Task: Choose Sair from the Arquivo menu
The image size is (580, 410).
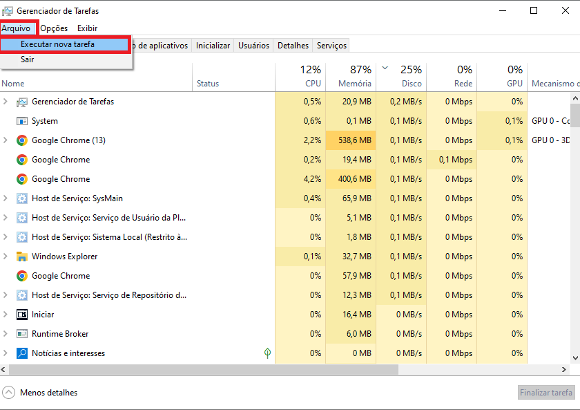Action: point(66,59)
